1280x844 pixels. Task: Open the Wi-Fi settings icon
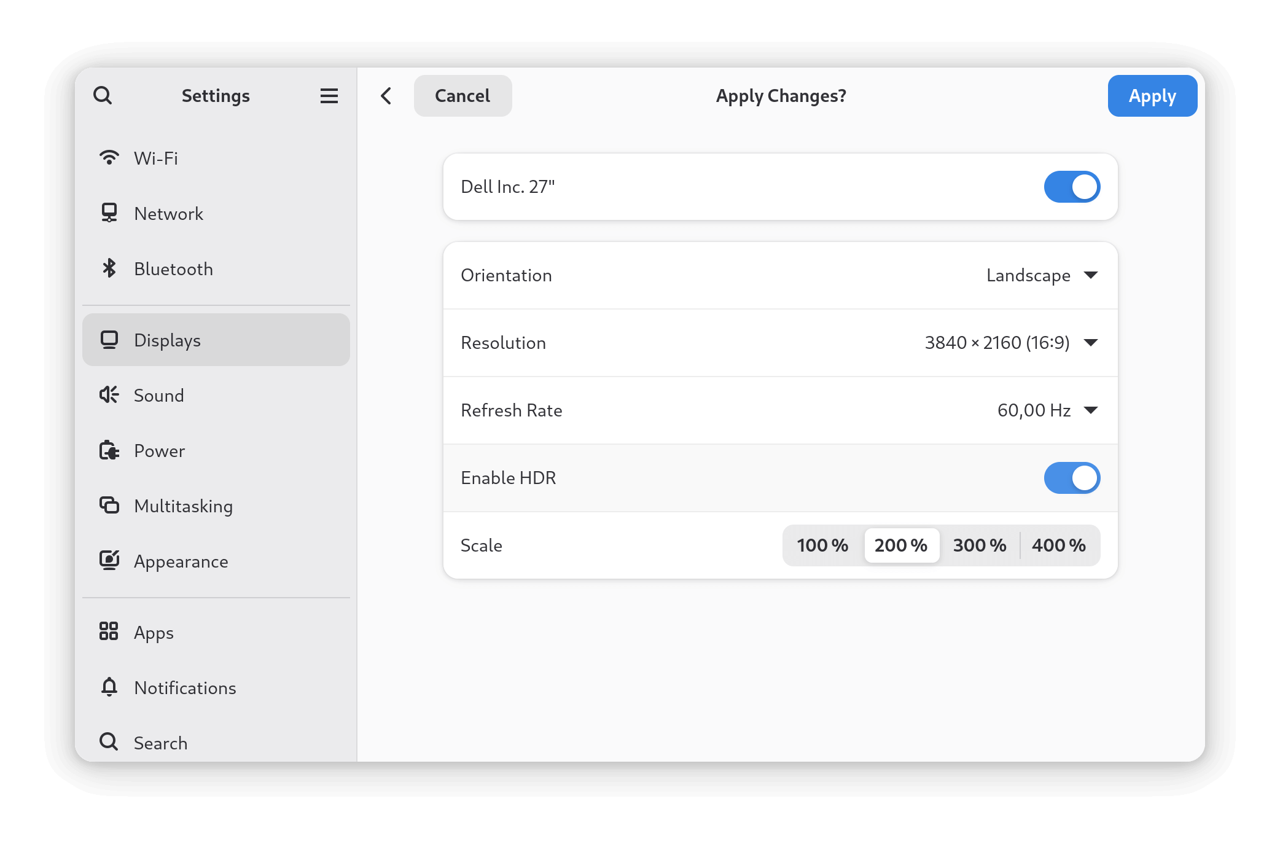(109, 158)
